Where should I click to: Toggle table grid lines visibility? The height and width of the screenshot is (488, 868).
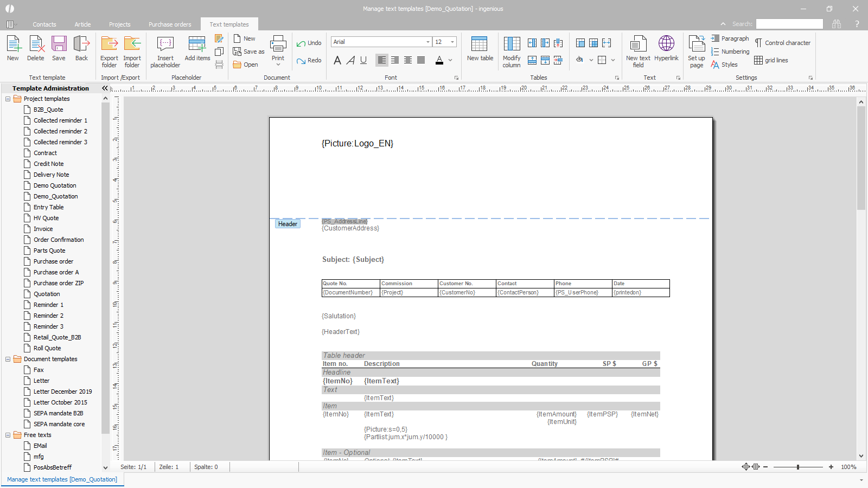click(771, 60)
